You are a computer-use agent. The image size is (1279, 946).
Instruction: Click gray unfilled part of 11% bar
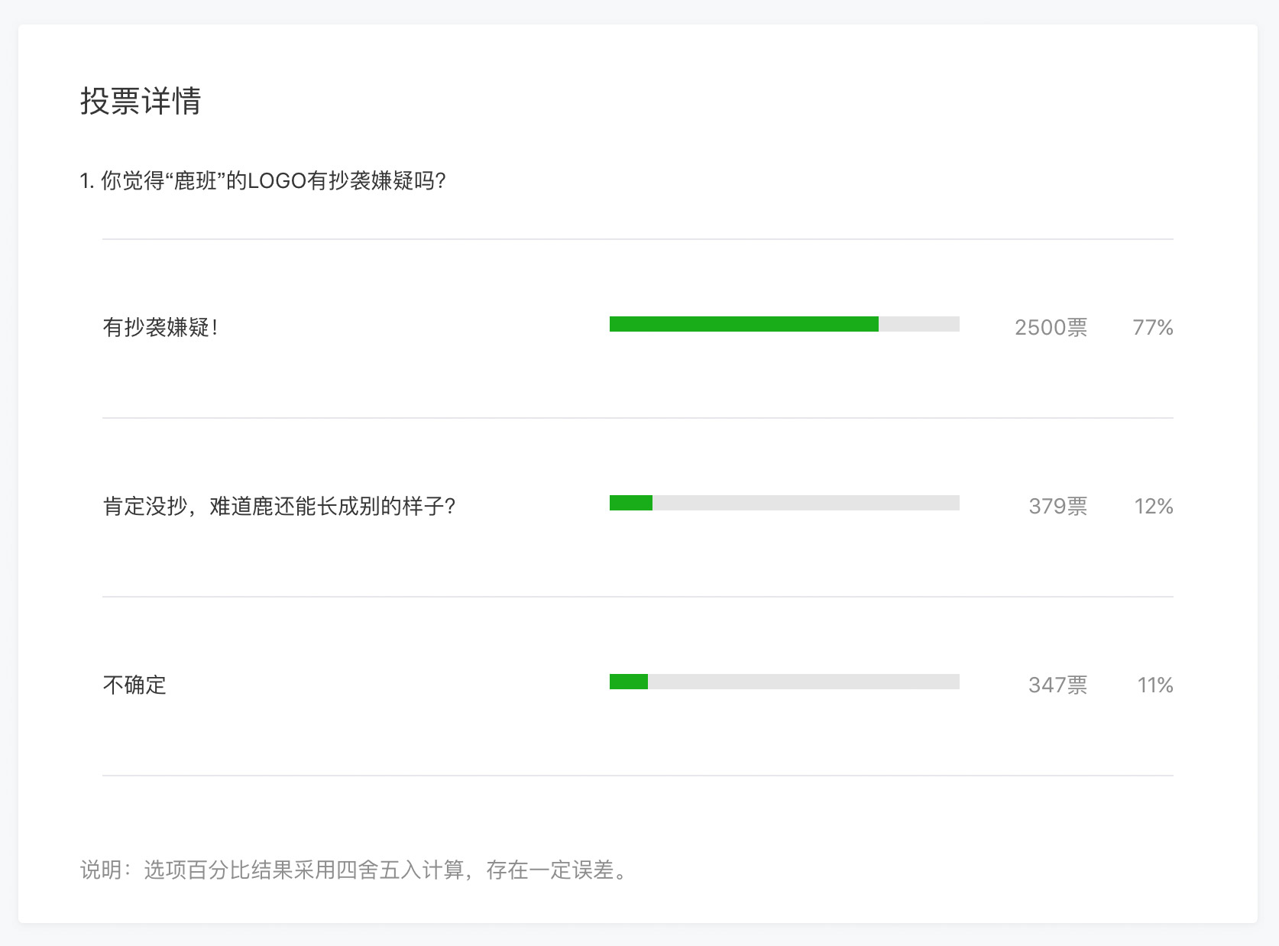pos(803,682)
